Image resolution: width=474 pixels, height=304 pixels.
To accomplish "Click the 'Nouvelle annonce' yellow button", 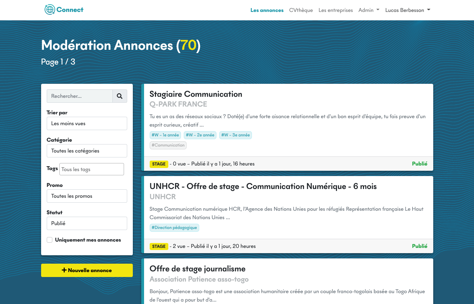I will click(87, 270).
